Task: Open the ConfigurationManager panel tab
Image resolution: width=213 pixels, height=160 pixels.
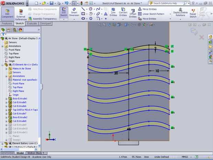Action: tap(14, 30)
